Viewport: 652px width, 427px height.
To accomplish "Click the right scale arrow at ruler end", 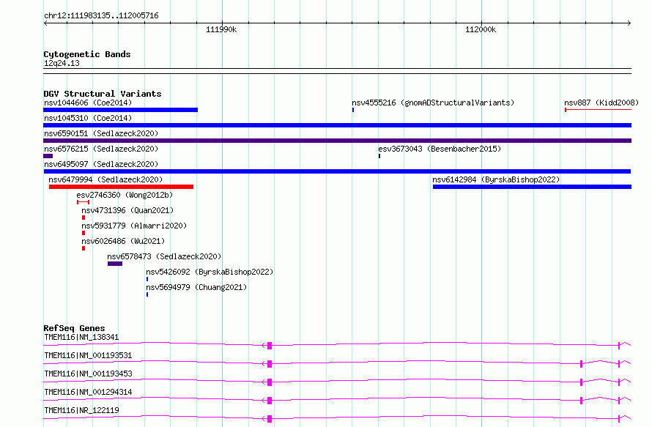I will 629,23.
